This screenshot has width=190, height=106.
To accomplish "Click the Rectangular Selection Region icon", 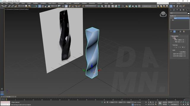I will point(33,6).
